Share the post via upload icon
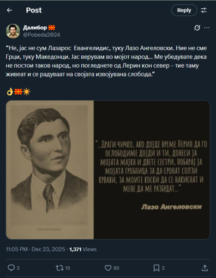The height and width of the screenshot is (278, 216). [x=205, y=268]
